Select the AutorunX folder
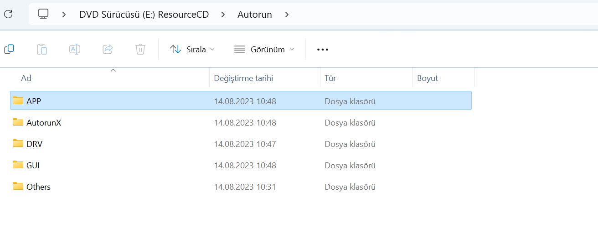 [x=44, y=122]
